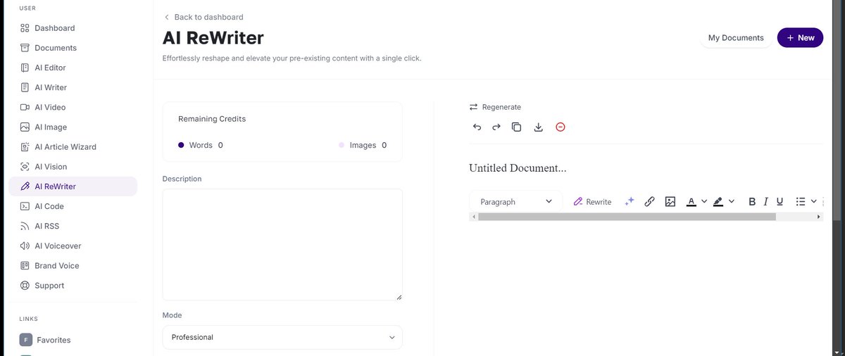Apply the highlight marker icon
The image size is (845, 356).
718,201
